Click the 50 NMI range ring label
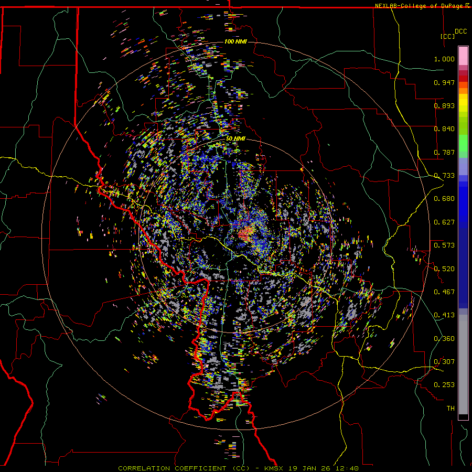Viewport: 472px width, 472px height. pos(235,139)
